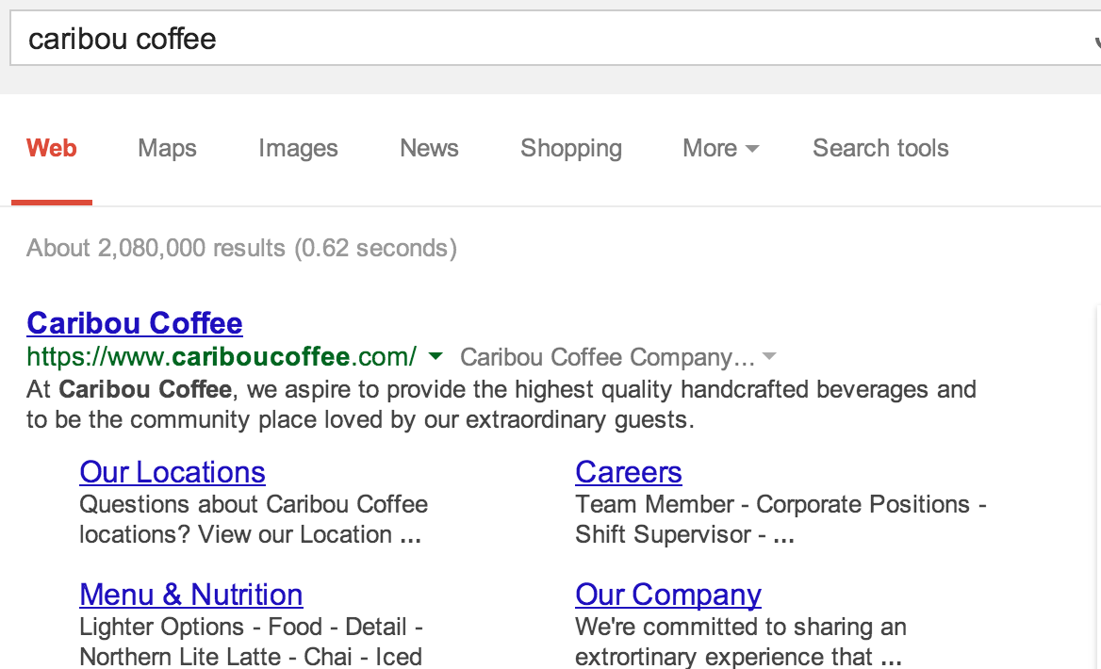The width and height of the screenshot is (1101, 669).
Task: Open the Our Company sitelink
Action: (667, 594)
